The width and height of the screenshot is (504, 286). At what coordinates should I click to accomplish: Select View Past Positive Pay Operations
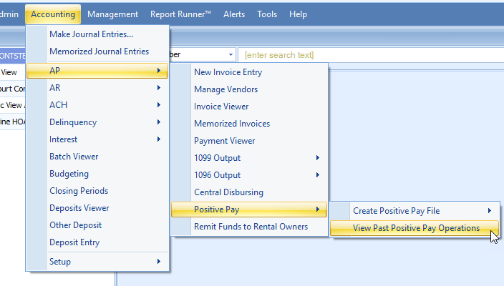[415, 228]
